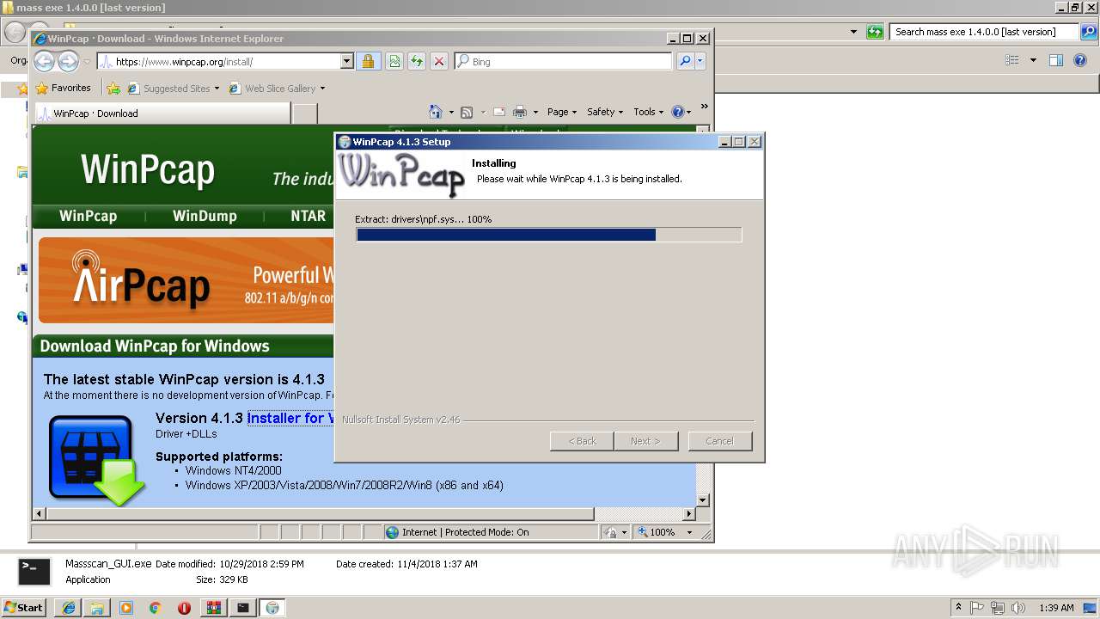Click the Action Center flag tray icon
Image resolution: width=1100 pixels, height=619 pixels.
tap(978, 608)
